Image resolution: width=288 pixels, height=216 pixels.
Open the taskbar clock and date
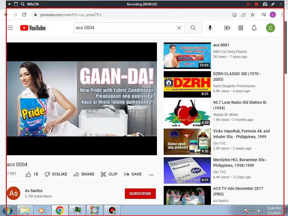(274, 211)
